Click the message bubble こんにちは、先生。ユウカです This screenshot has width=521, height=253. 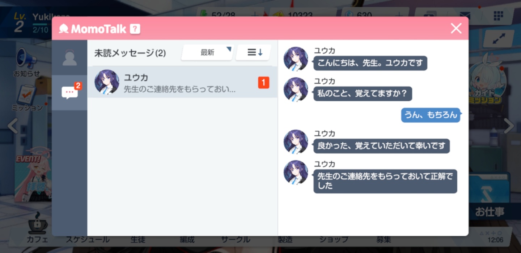point(370,63)
